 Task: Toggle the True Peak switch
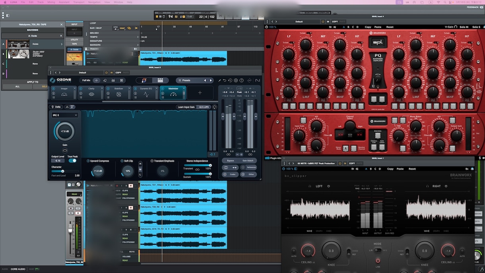click(x=72, y=161)
